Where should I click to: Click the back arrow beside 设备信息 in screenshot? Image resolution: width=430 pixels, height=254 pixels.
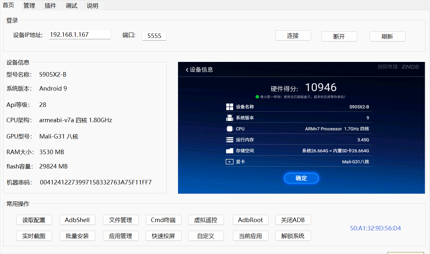(187, 70)
